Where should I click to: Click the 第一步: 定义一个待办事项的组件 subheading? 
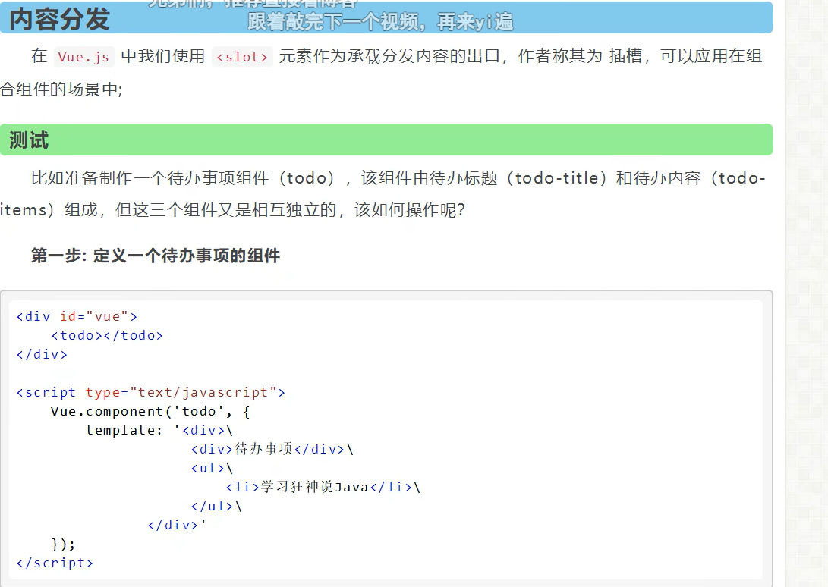tap(156, 256)
